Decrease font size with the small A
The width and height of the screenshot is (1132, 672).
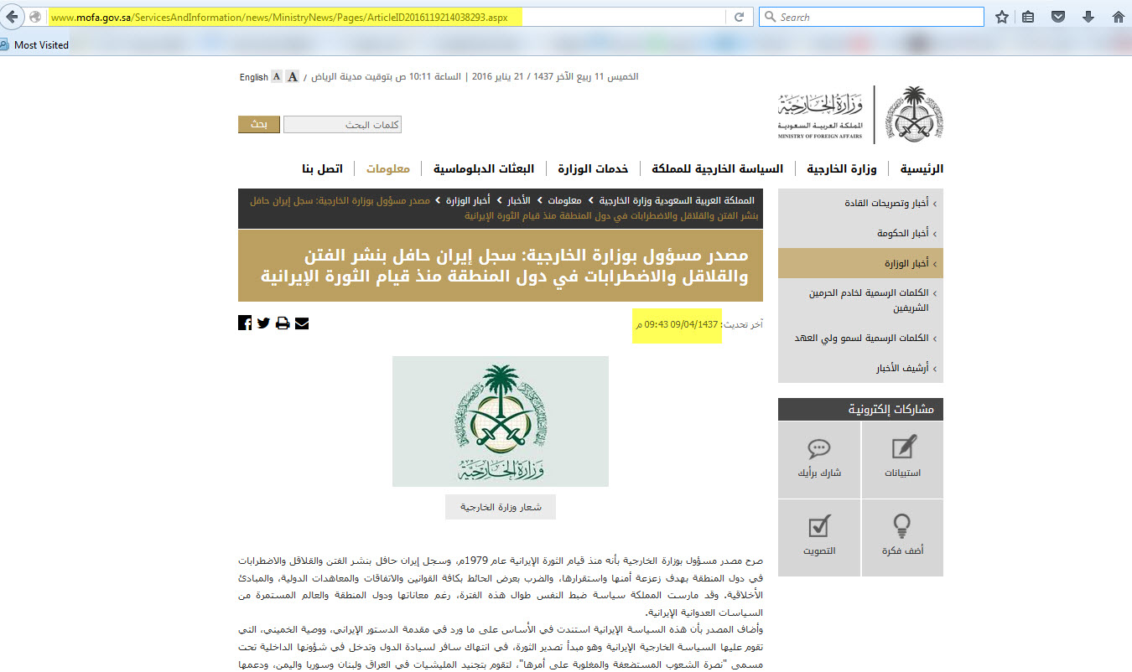pos(276,77)
